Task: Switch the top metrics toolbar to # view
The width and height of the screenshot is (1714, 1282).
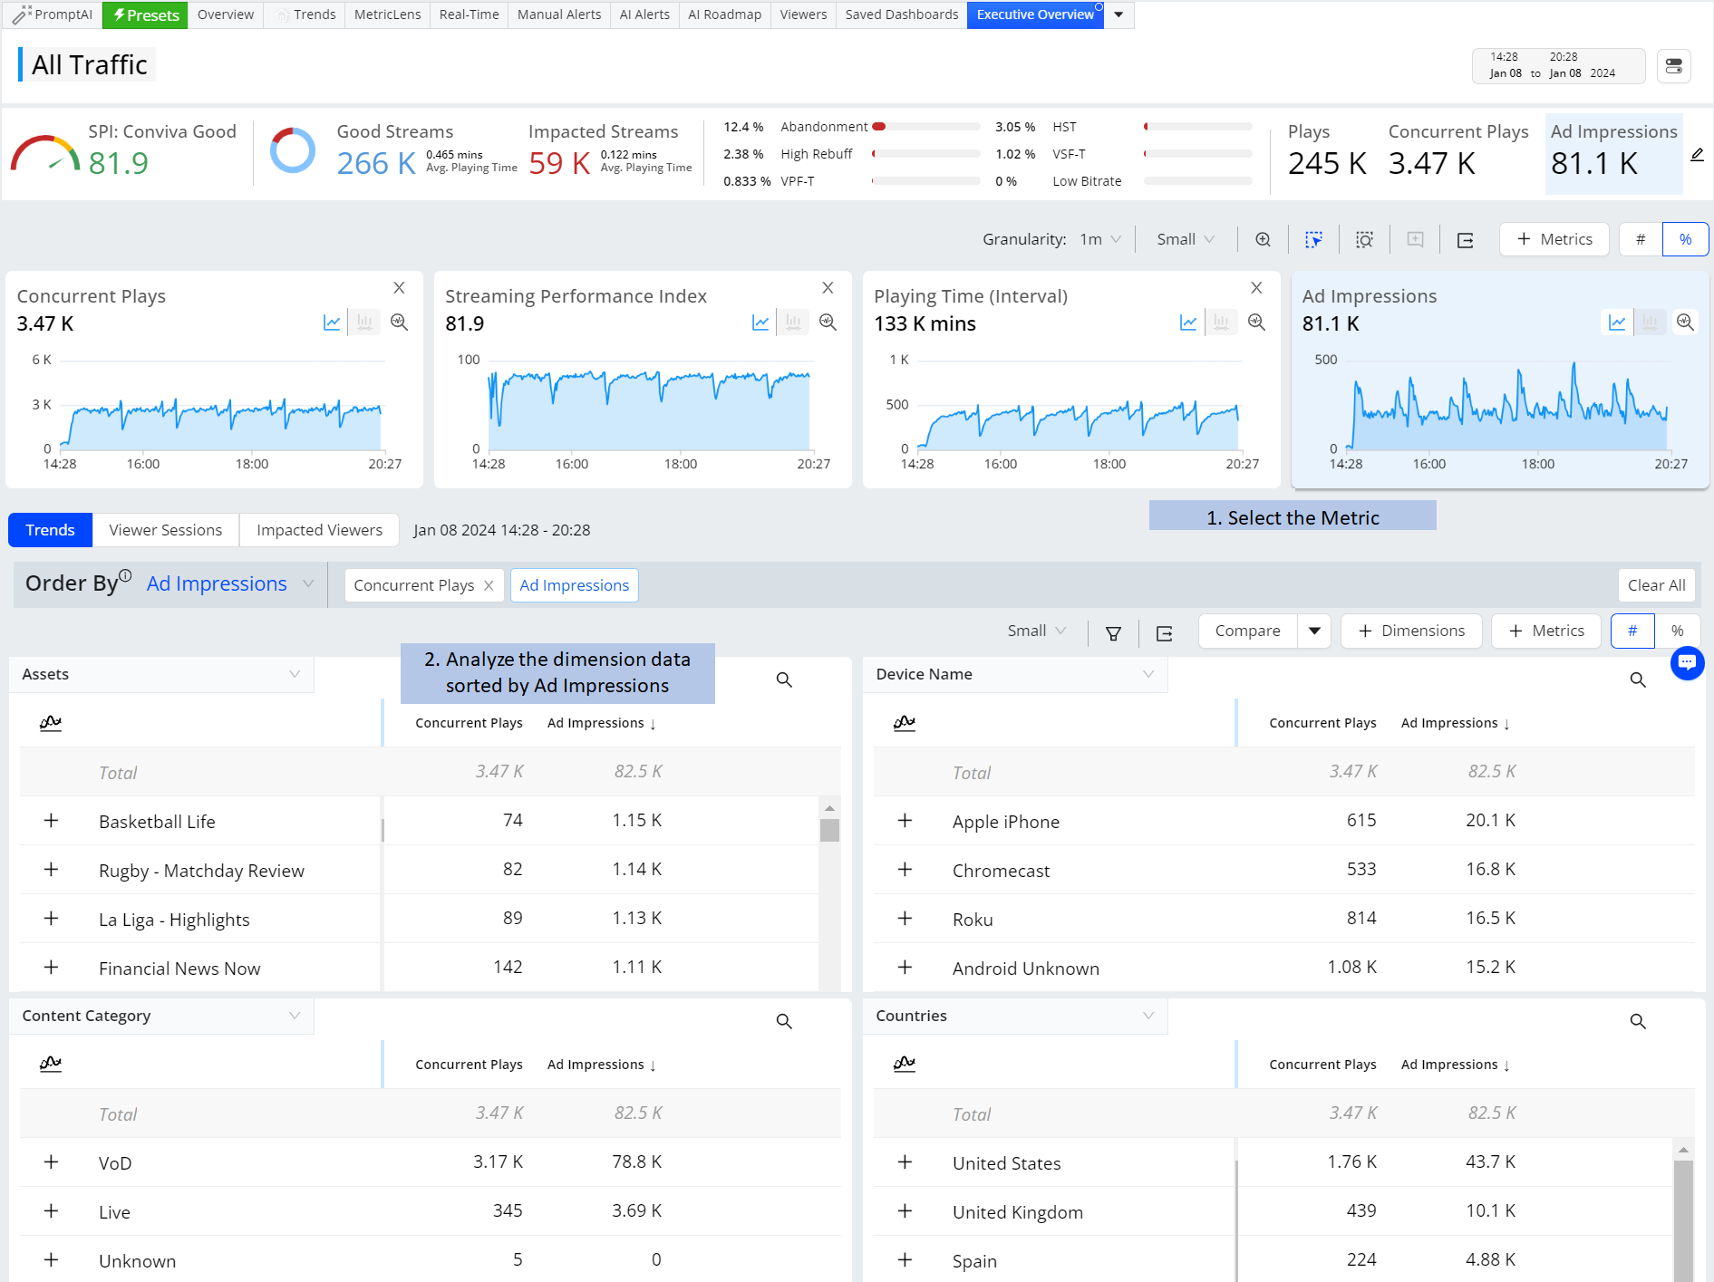Action: coord(1641,239)
